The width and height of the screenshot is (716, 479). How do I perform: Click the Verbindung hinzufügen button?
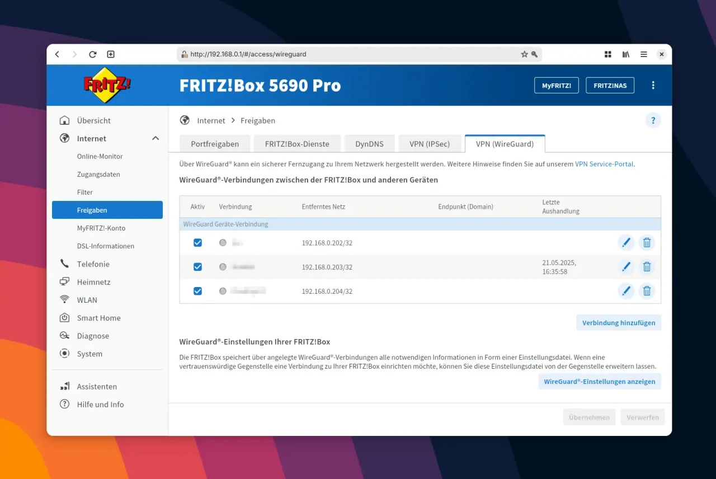(x=619, y=323)
